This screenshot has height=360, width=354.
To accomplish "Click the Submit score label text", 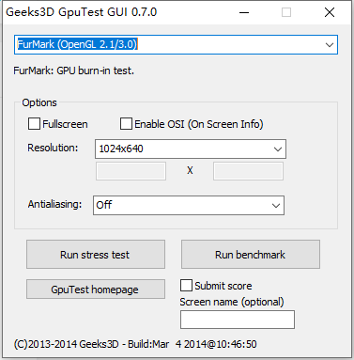I will 223,286.
